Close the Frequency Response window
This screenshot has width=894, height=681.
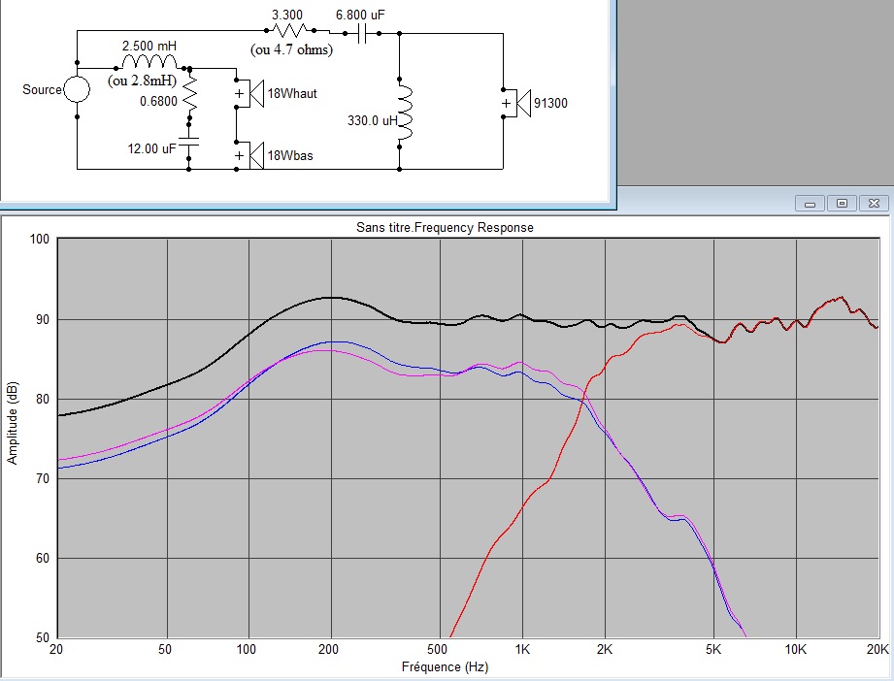(x=874, y=203)
